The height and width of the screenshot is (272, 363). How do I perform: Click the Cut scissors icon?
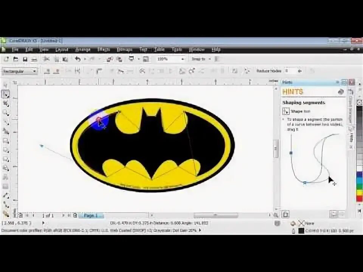tap(47, 59)
